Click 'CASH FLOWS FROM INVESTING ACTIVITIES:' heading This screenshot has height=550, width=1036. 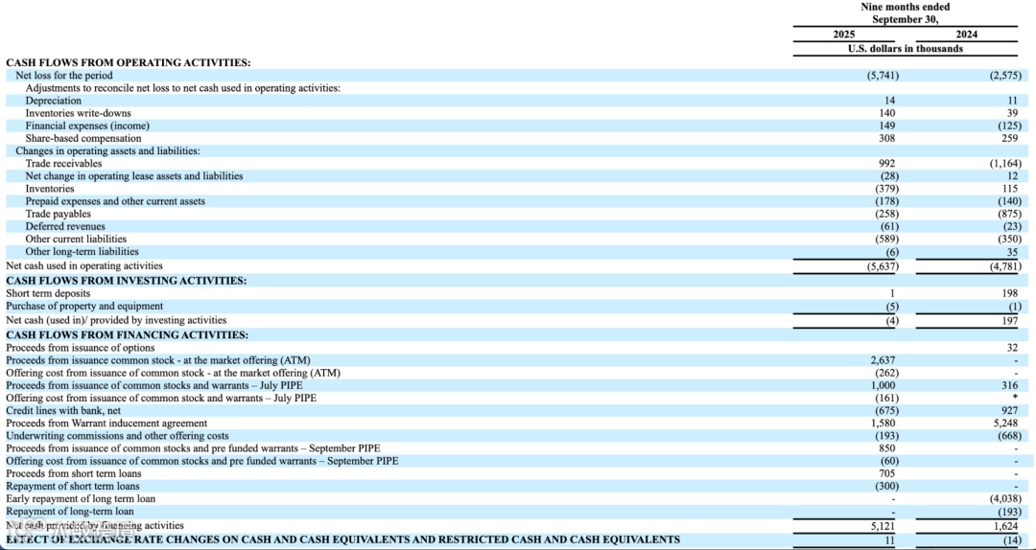127,281
